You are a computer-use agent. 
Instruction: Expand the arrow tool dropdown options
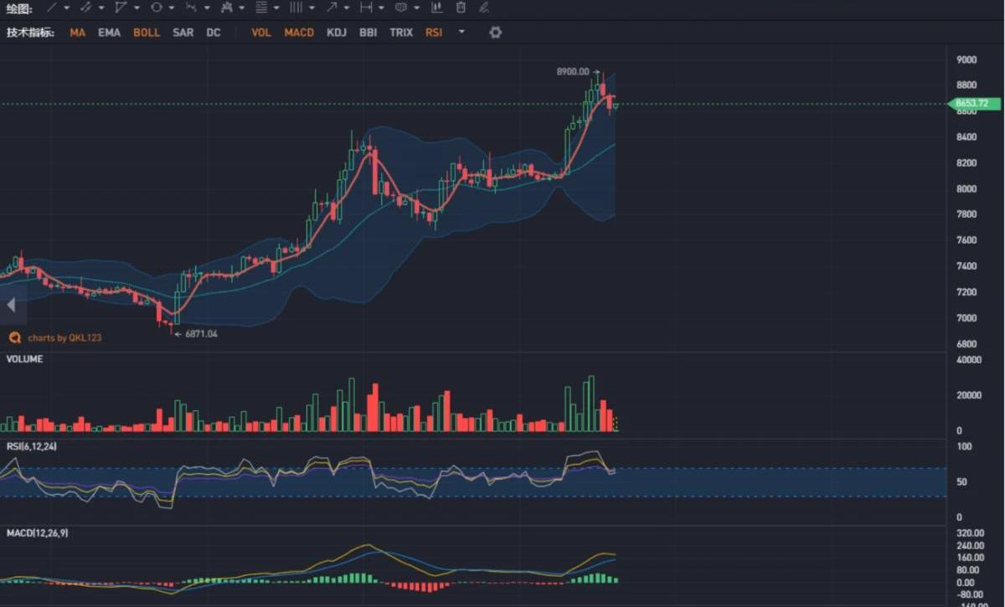[346, 8]
